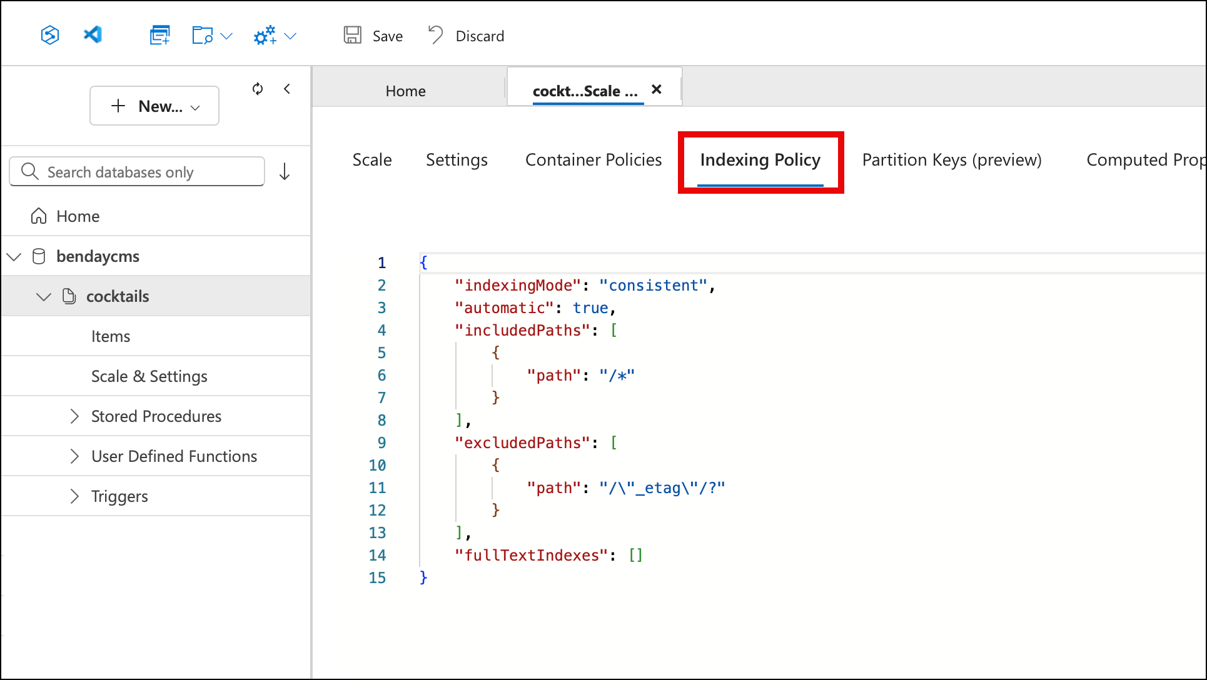This screenshot has width=1207, height=680.
Task: Select the Scale tab
Action: [x=371, y=160]
